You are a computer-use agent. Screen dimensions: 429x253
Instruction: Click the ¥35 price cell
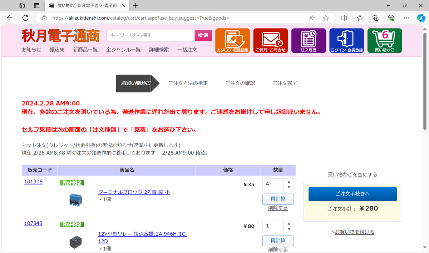pos(249,184)
